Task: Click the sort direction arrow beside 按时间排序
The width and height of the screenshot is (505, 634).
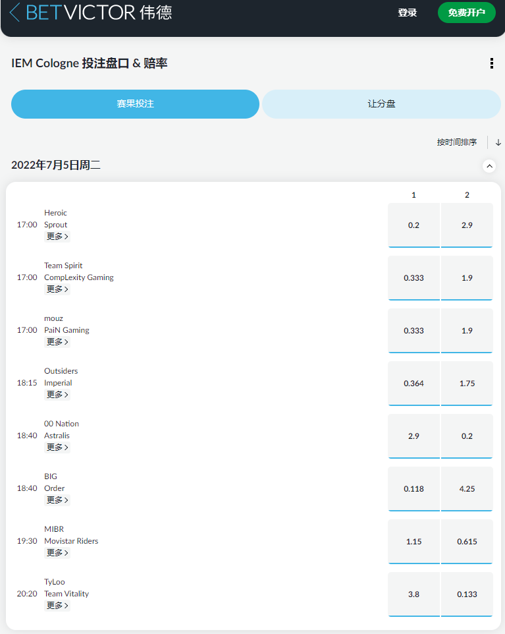Action: click(498, 142)
